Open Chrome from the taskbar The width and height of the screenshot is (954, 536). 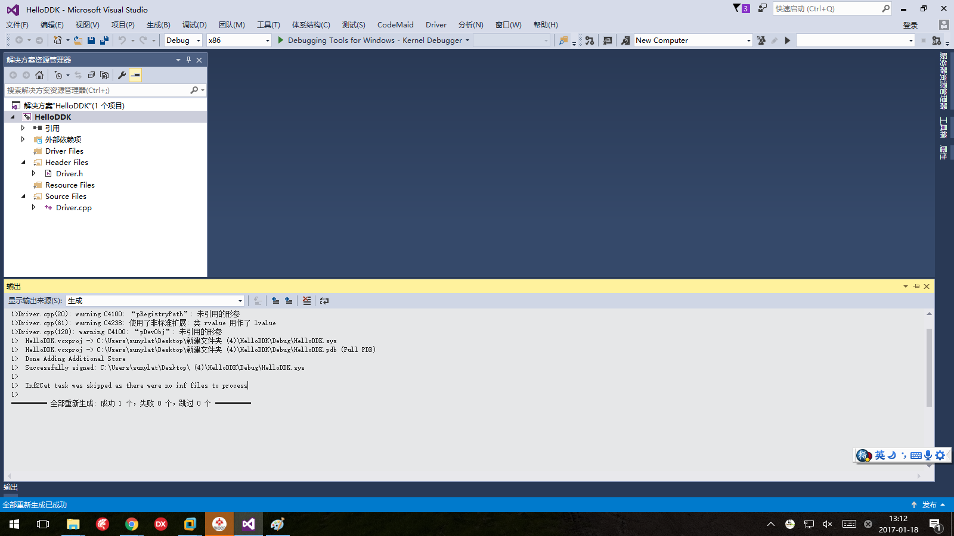(132, 524)
